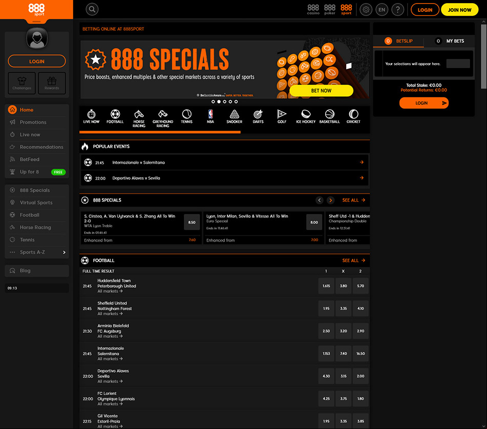Open Rewards gift icon tile
487x429 pixels.
52,83
